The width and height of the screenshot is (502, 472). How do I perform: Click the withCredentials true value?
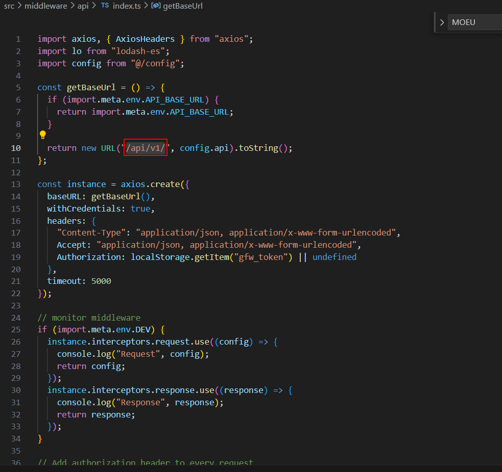[140, 208]
